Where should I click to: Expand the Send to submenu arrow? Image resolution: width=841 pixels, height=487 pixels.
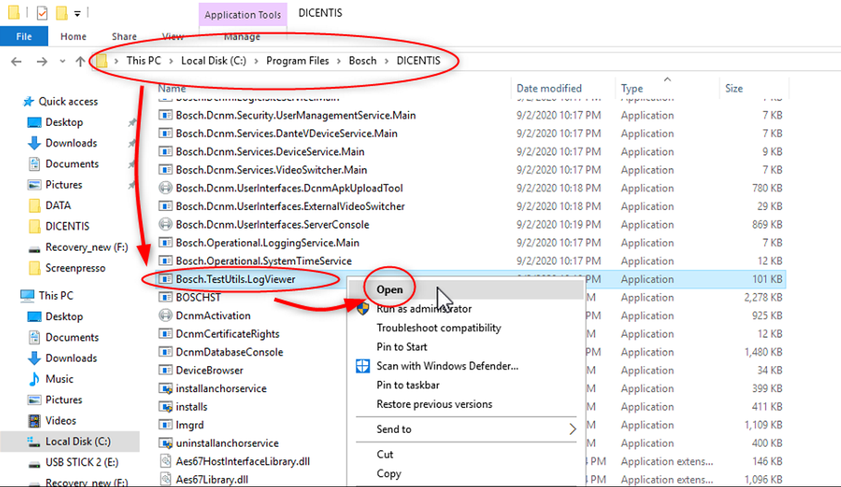pyautogui.click(x=572, y=429)
